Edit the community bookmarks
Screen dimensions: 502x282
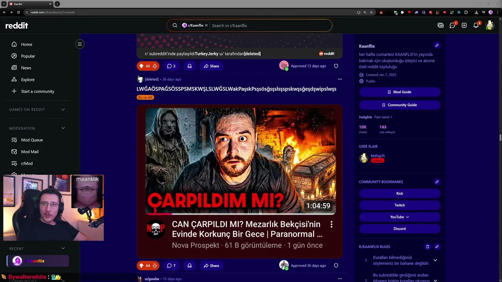437,182
